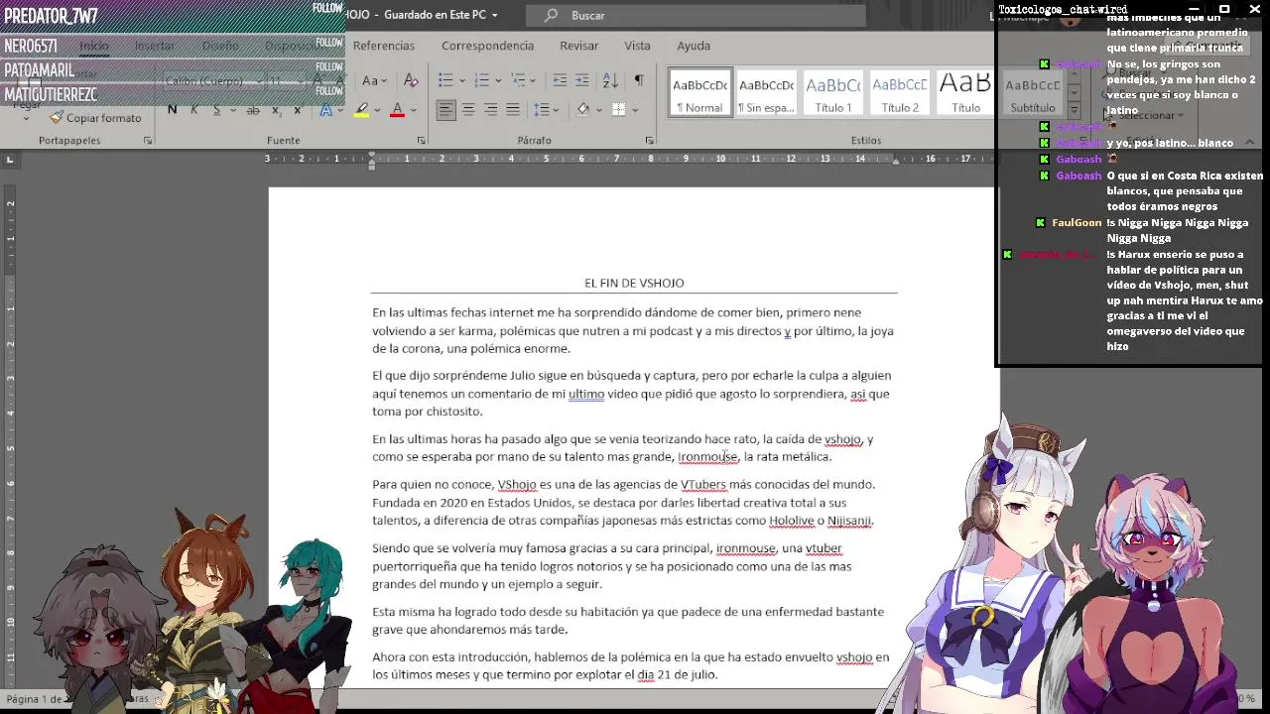Open the Referencias tab
Screen dimensions: 1270x714
click(x=384, y=46)
